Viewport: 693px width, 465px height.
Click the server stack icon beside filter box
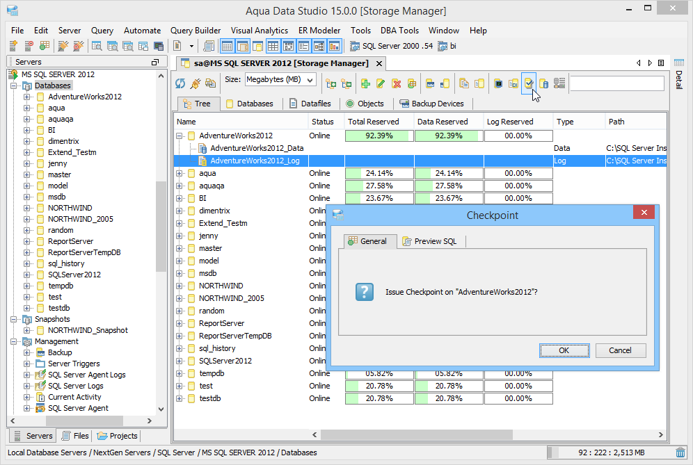tap(559, 83)
